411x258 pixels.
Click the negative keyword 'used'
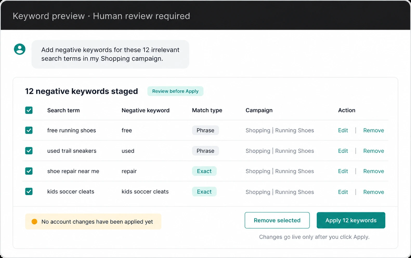[x=128, y=151]
